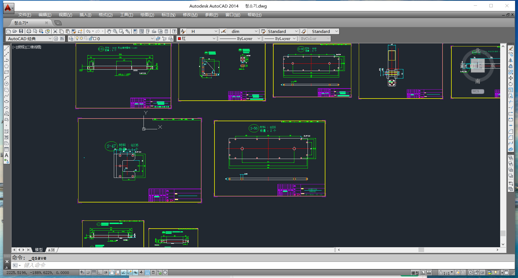The width and height of the screenshot is (518, 278).
Task: Toggle Polar Tracking in status bar
Action: pyautogui.click(x=106, y=273)
